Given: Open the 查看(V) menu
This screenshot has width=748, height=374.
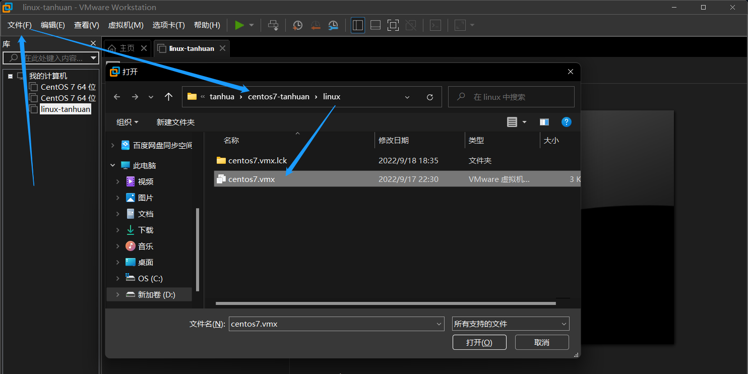Looking at the screenshot, I should click(x=87, y=25).
